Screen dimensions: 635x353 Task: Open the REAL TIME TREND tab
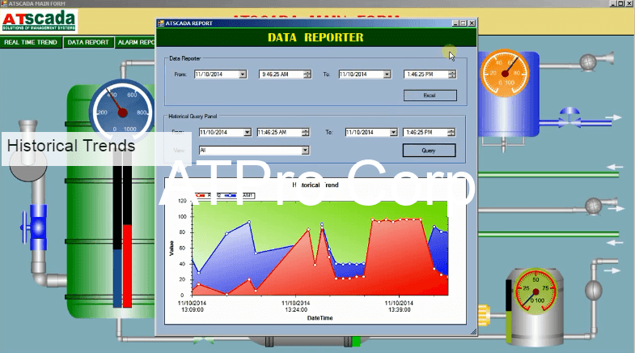coord(31,42)
